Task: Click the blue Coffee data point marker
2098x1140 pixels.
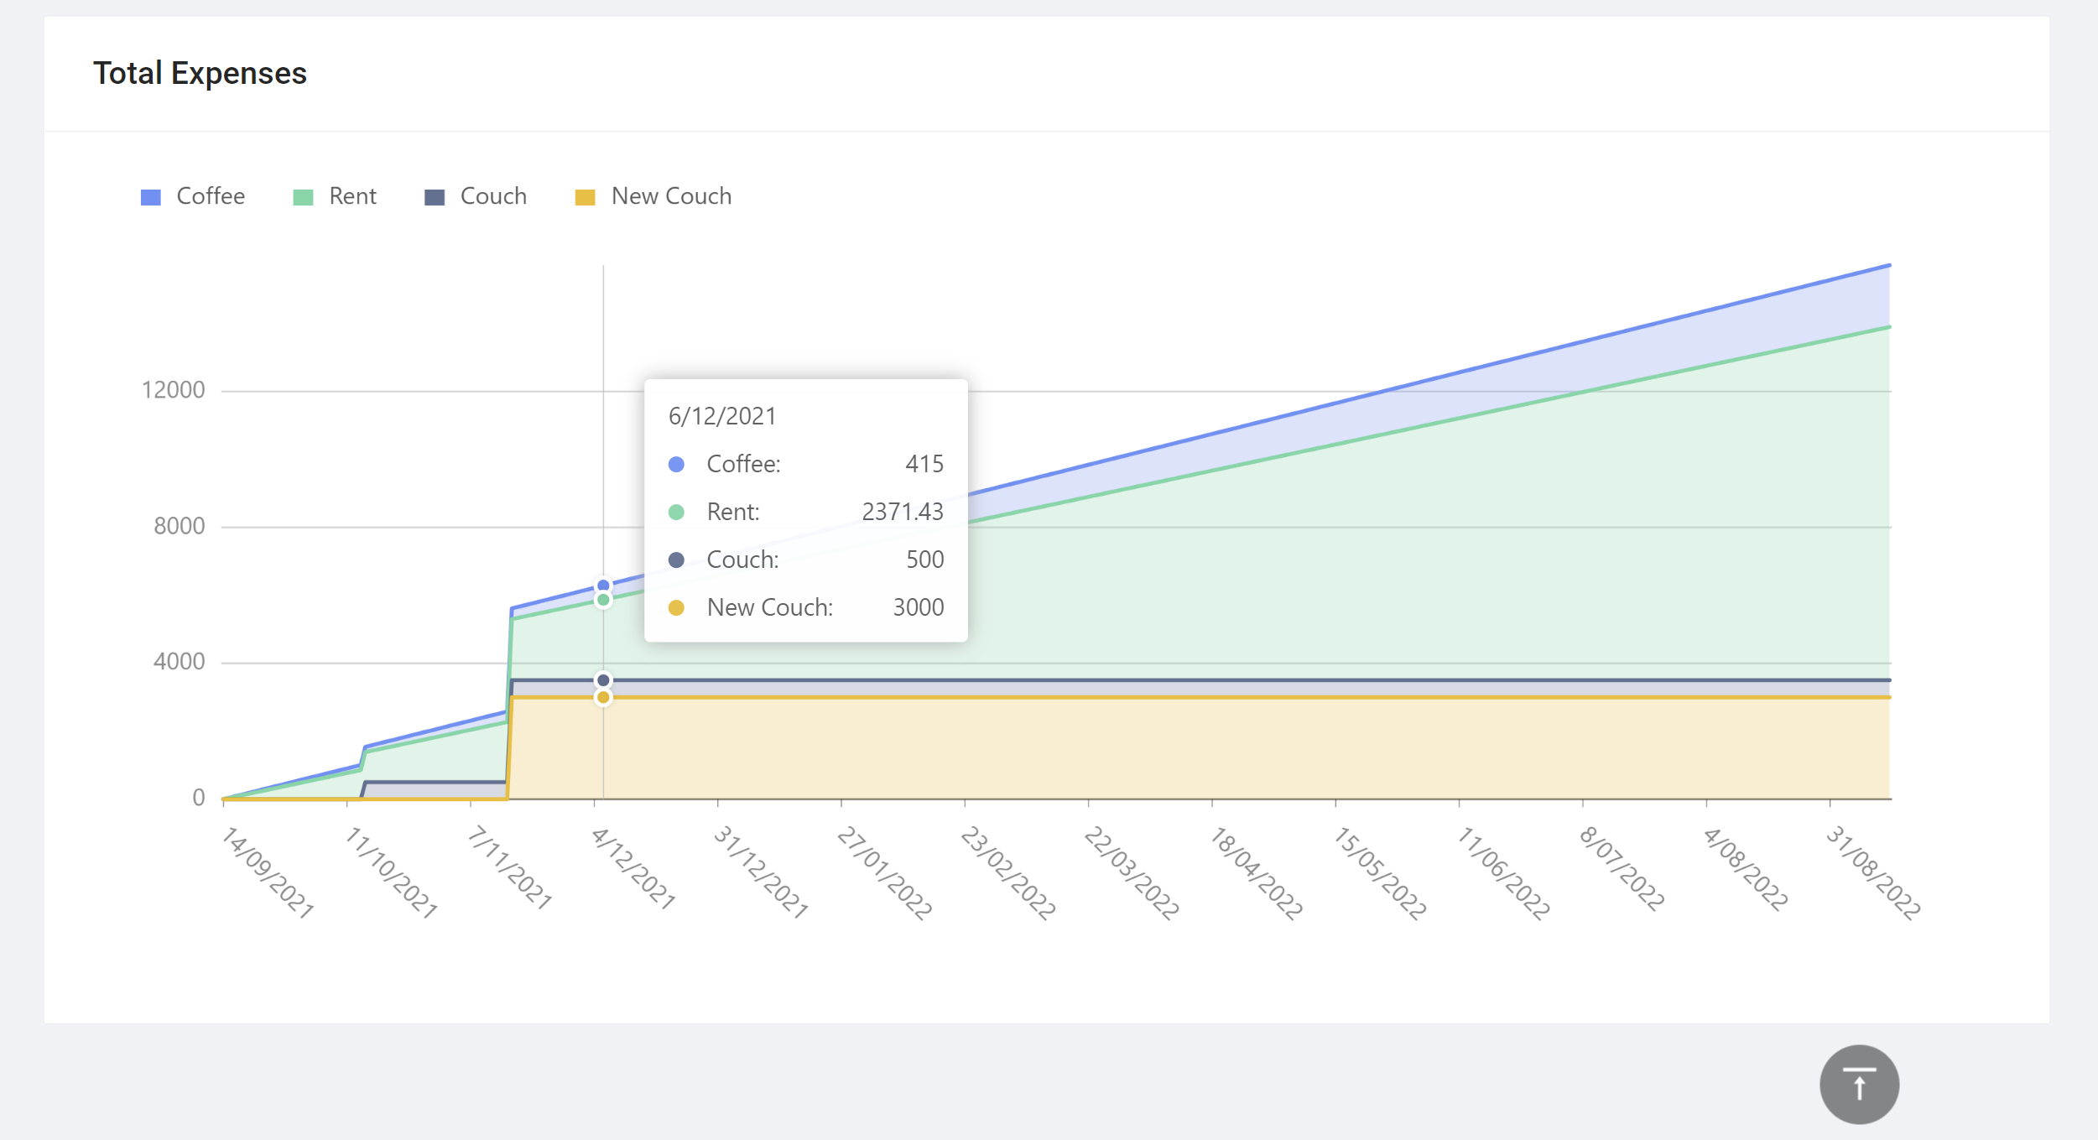Action: coord(603,586)
